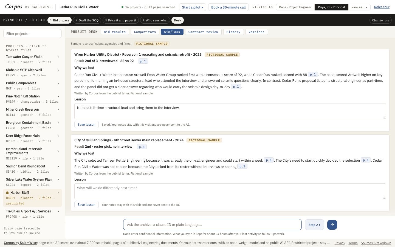
Task: Click the empty Quillan Springs lesson textbox
Action: pos(230,191)
